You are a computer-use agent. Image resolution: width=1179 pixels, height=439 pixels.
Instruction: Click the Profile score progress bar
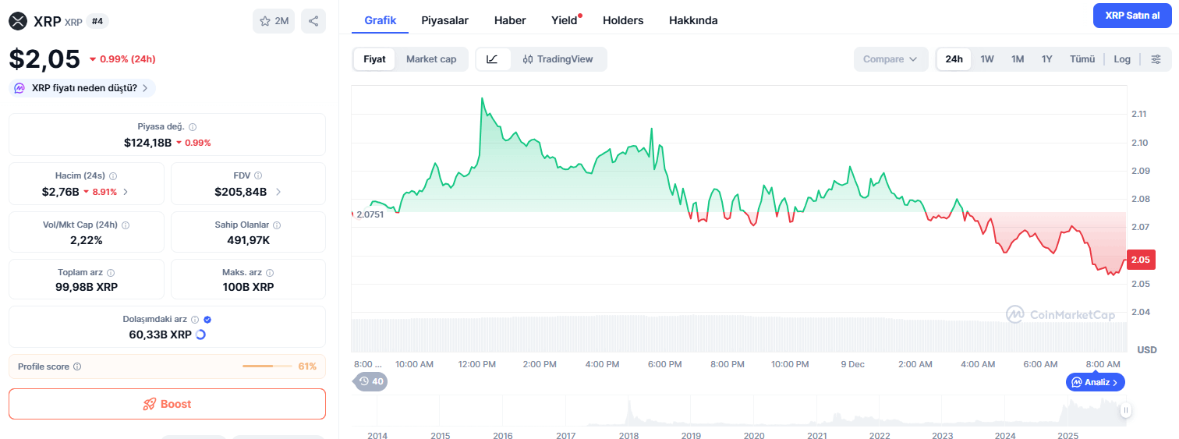coord(267,366)
